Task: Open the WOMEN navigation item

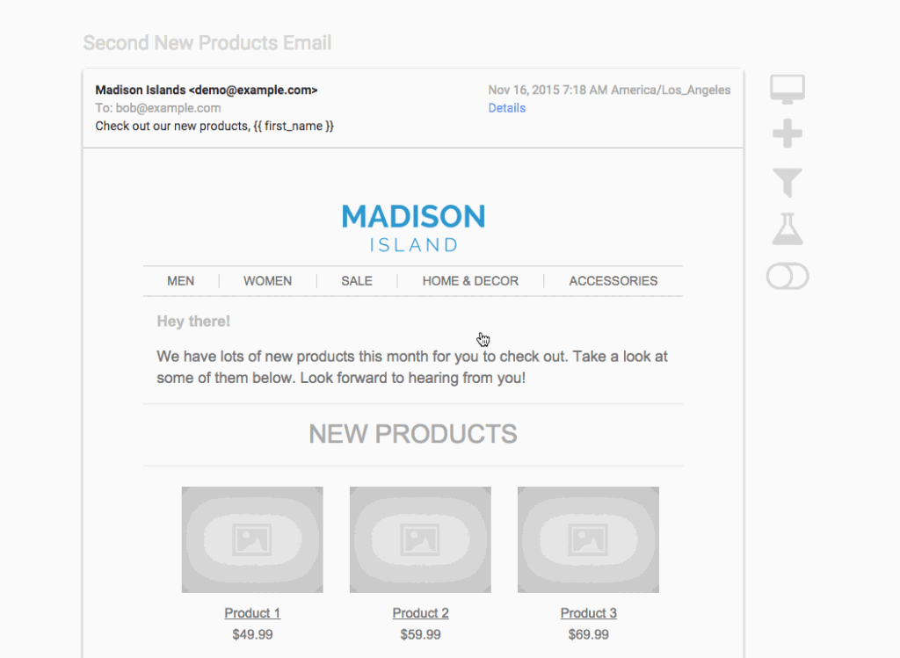Action: [268, 281]
